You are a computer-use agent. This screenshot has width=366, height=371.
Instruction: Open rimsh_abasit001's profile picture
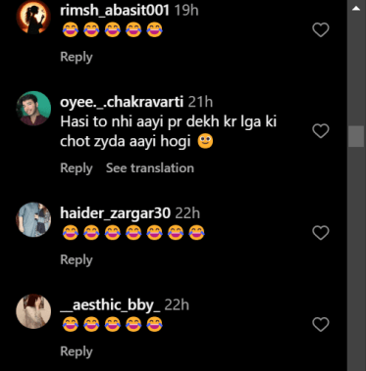click(33, 17)
